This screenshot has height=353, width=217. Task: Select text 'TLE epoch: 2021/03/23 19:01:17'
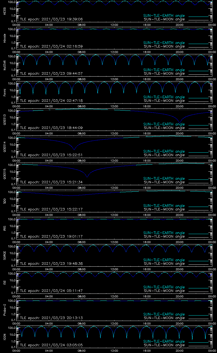(x=51, y=237)
